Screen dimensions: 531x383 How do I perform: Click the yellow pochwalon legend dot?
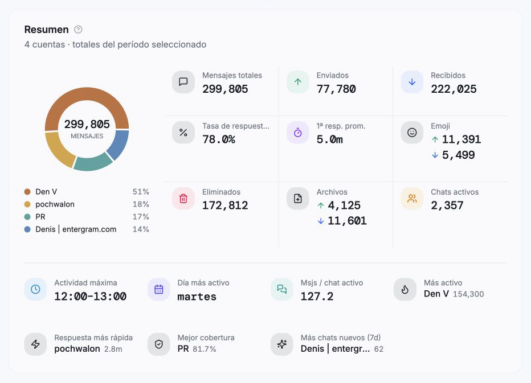pos(27,204)
